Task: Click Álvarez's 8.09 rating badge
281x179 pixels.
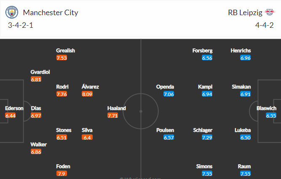Action: [x=87, y=94]
